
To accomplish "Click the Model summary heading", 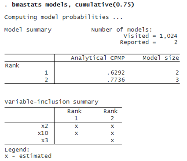I will [28, 30].
